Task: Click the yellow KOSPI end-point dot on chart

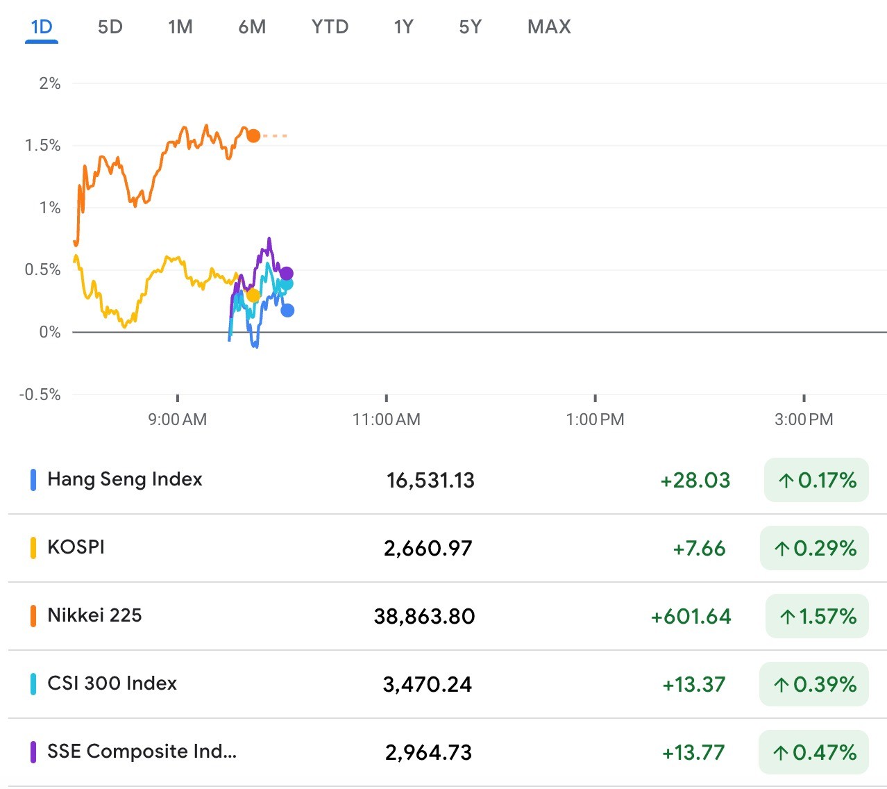Action: pos(253,296)
